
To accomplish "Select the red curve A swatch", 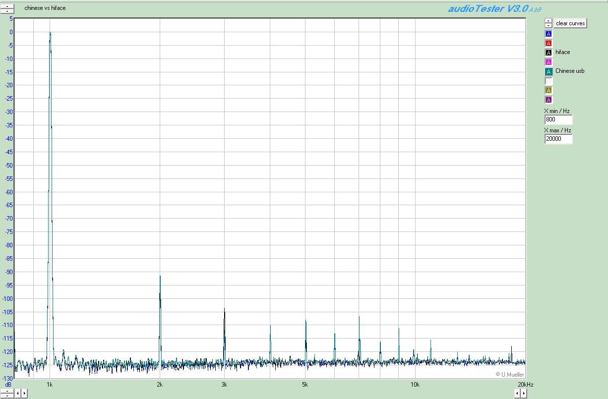I will (548, 43).
